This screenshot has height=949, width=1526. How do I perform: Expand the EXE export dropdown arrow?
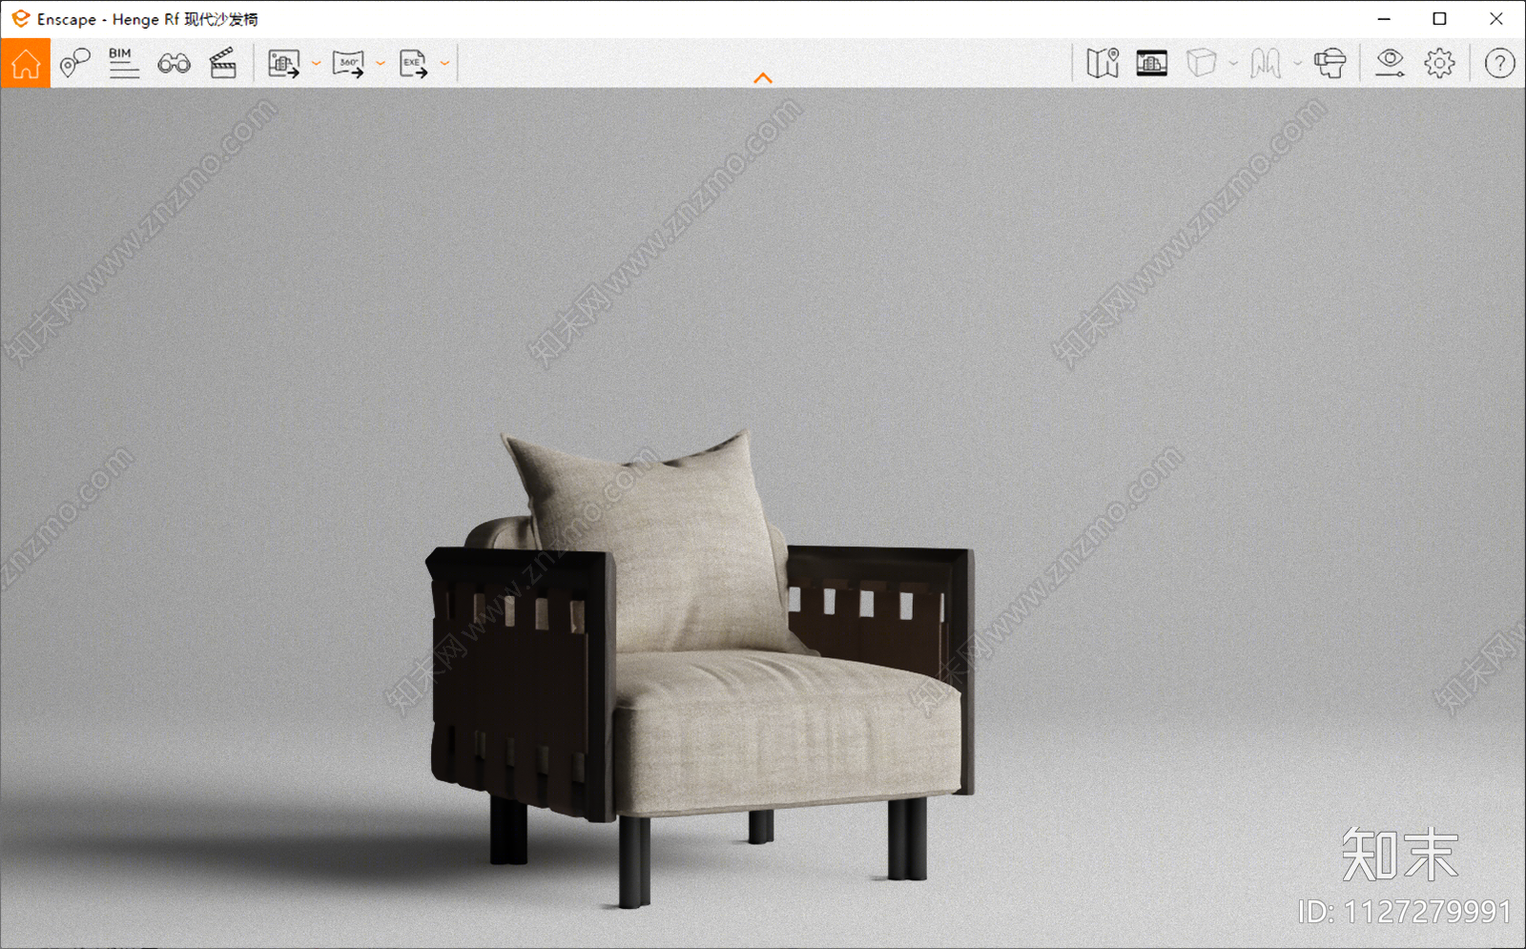point(444,64)
